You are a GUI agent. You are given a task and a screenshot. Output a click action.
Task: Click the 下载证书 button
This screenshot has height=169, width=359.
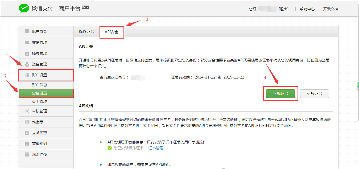click(280, 93)
